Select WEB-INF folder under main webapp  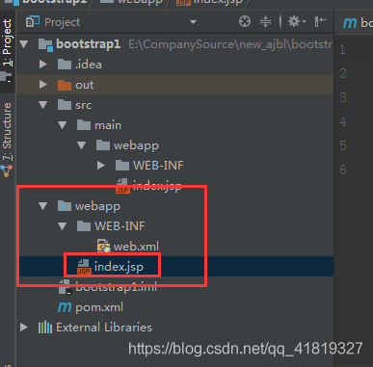point(158,166)
